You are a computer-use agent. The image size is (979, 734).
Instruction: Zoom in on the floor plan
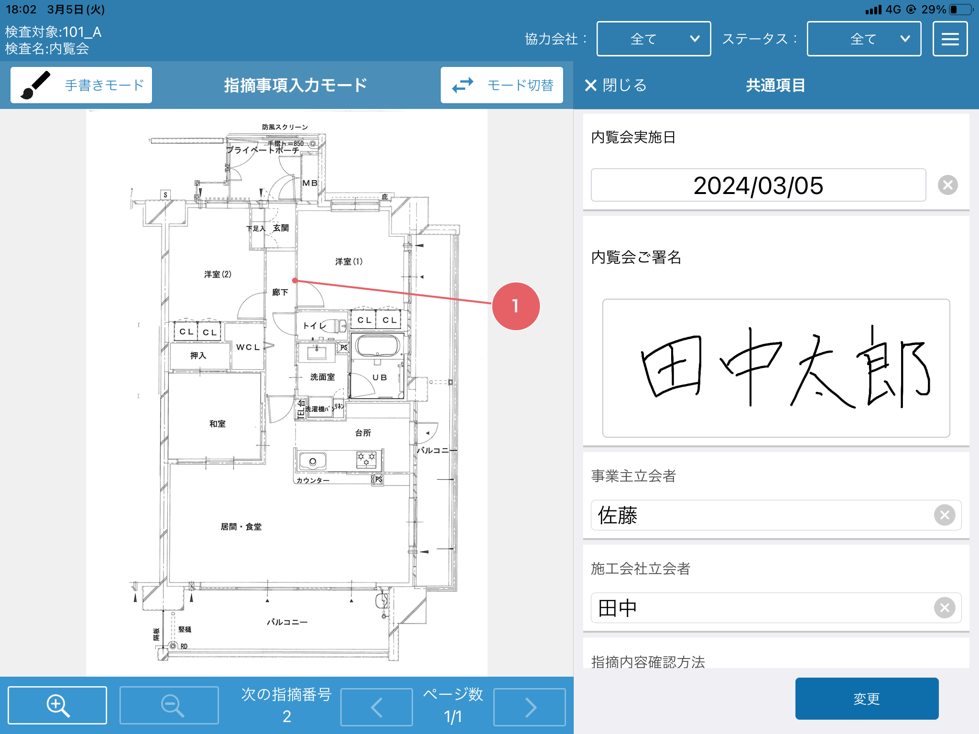[57, 704]
